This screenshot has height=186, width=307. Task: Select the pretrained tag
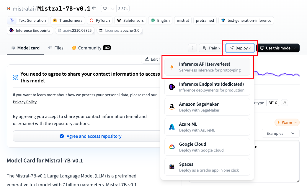click(205, 20)
